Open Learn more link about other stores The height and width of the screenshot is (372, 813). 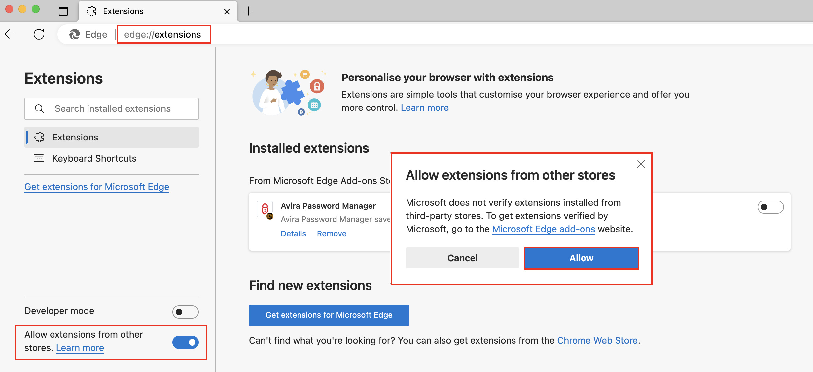80,348
